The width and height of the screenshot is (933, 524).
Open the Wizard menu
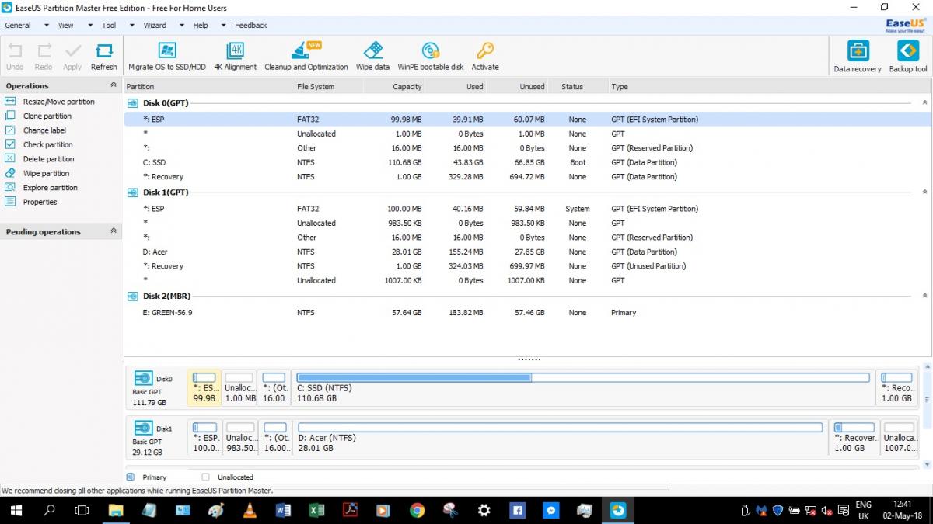point(155,25)
